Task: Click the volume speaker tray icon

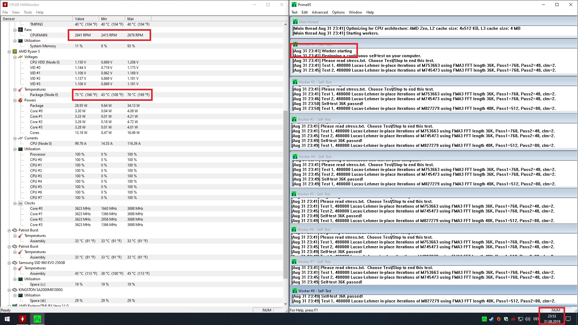Action: tap(527, 319)
